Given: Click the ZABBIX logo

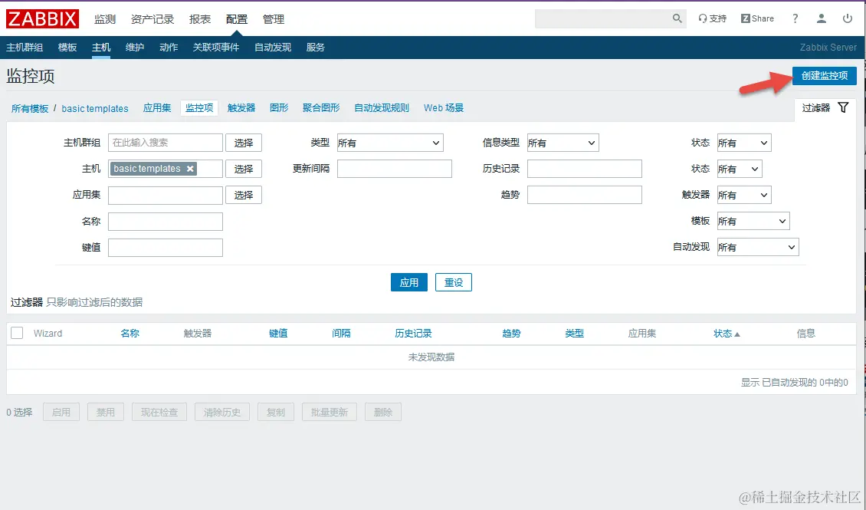Looking at the screenshot, I should coord(42,18).
